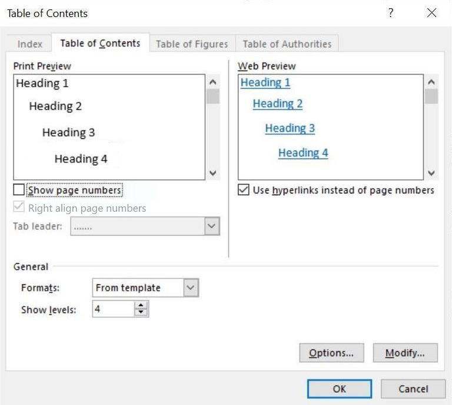The image size is (452, 405).
Task: Close the Table of Contents dialog
Action: pos(431,13)
